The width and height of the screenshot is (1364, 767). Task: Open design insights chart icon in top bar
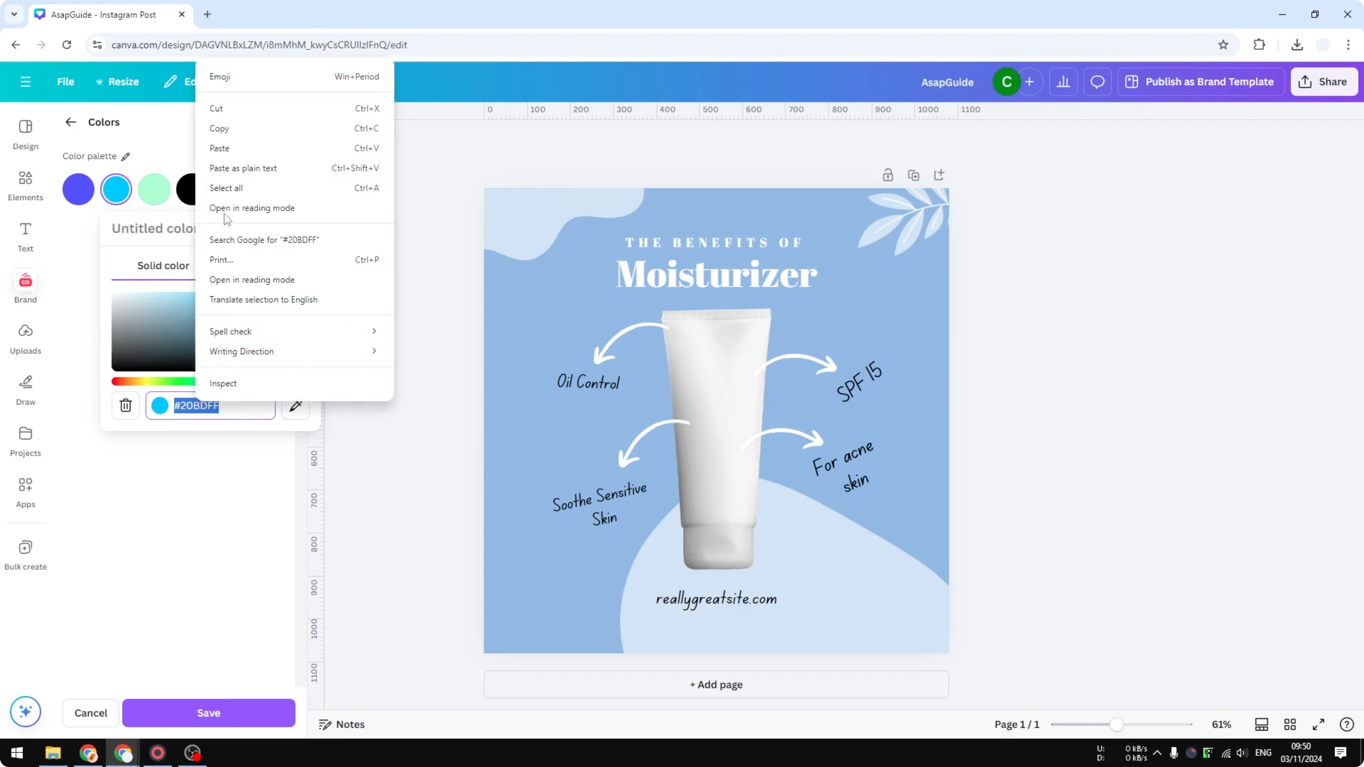(x=1064, y=82)
